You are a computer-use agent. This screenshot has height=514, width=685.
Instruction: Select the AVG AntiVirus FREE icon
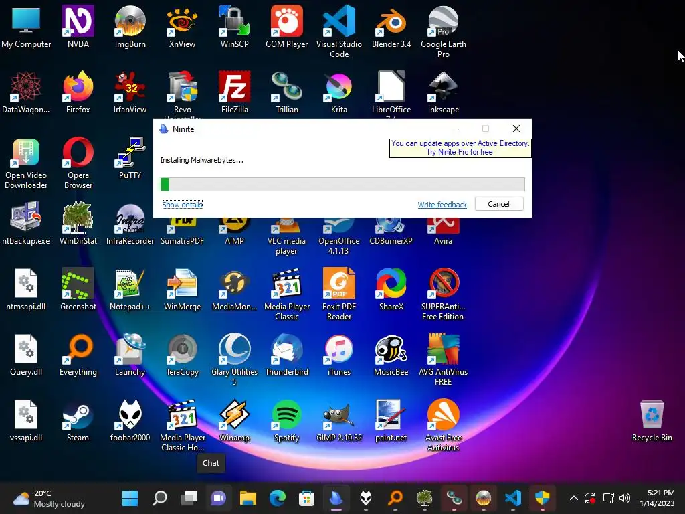(x=443, y=359)
